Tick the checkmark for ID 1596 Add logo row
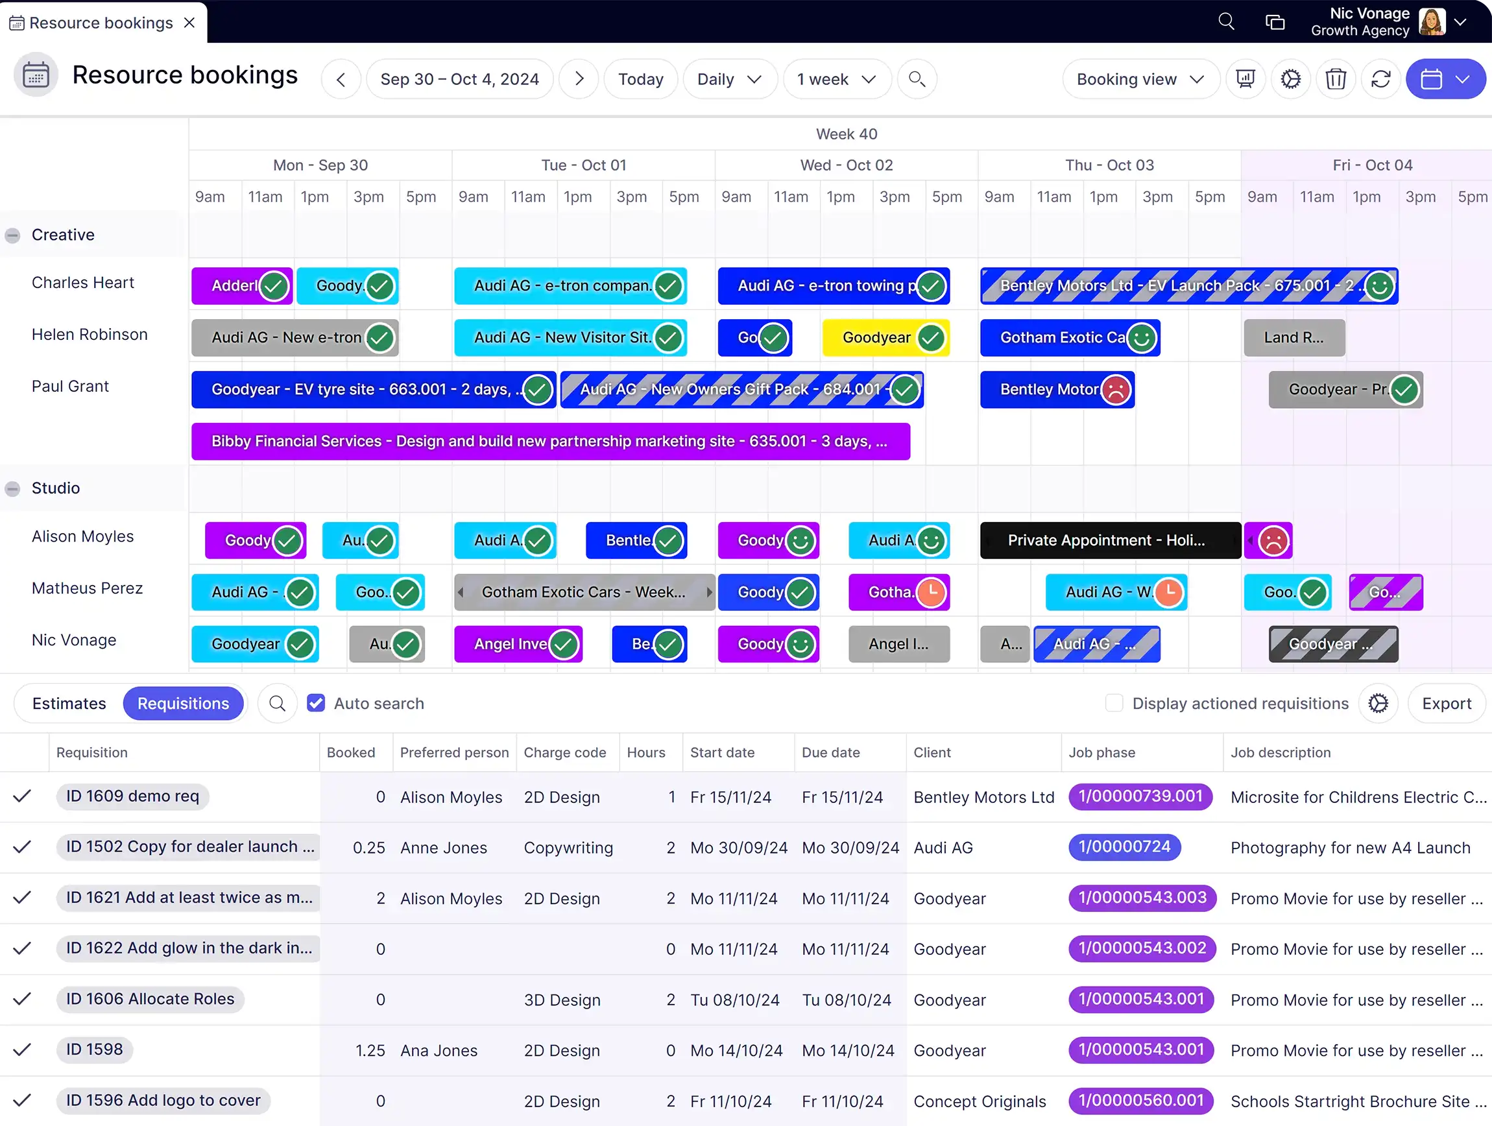Image resolution: width=1492 pixels, height=1126 pixels. point(22,1100)
